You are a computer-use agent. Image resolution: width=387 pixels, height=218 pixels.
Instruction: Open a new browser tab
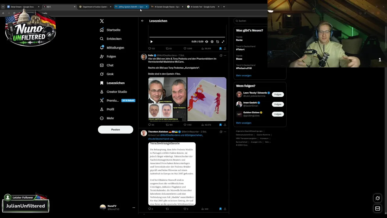pos(224,7)
